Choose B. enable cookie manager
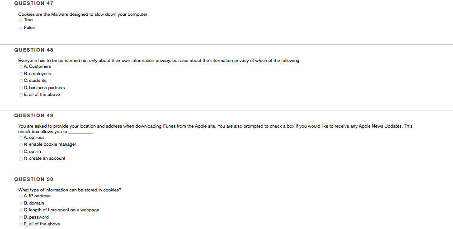The height and width of the screenshot is (229, 453). coord(21,145)
